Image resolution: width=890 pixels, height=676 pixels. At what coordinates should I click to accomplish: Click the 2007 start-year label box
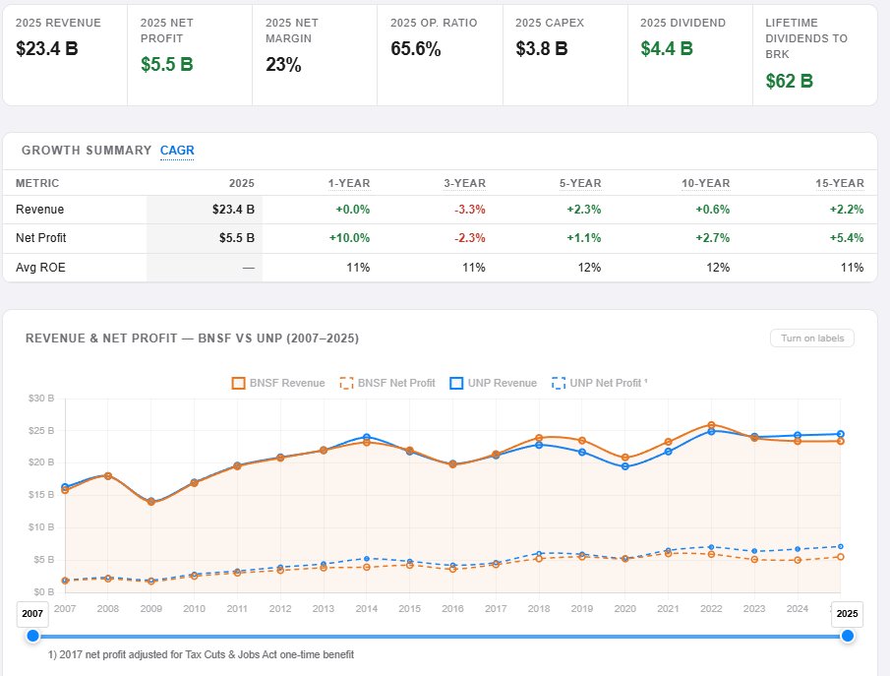32,613
